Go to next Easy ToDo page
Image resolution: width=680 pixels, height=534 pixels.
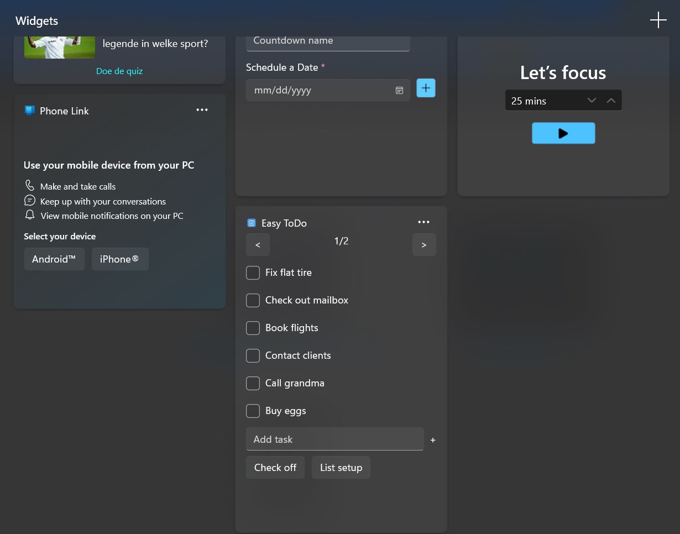click(424, 244)
